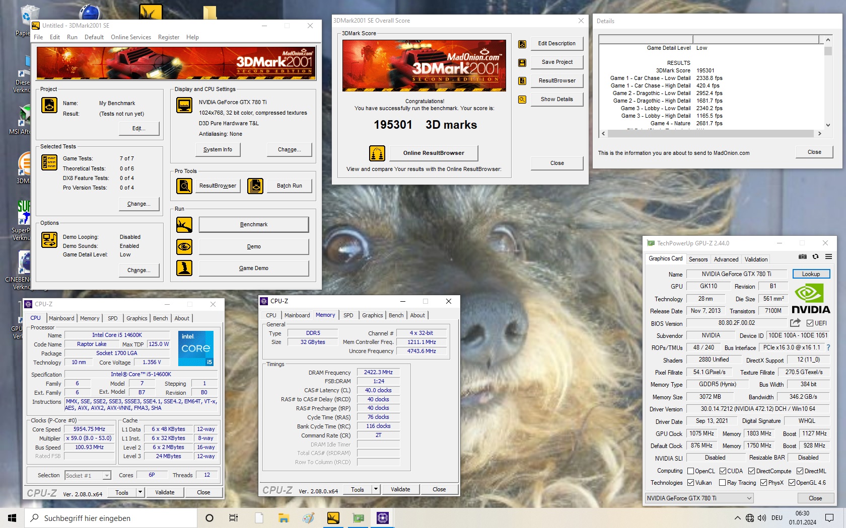Click the Show Details magnifier icon
Viewport: 846px width, 528px height.
pos(522,100)
